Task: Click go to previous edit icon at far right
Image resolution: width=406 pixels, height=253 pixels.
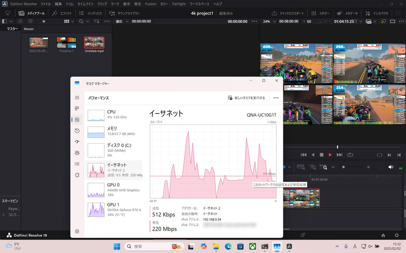Action: [399, 155]
